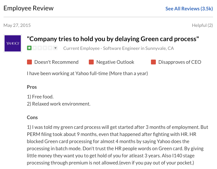Open the review title about Green card process

click(113, 39)
